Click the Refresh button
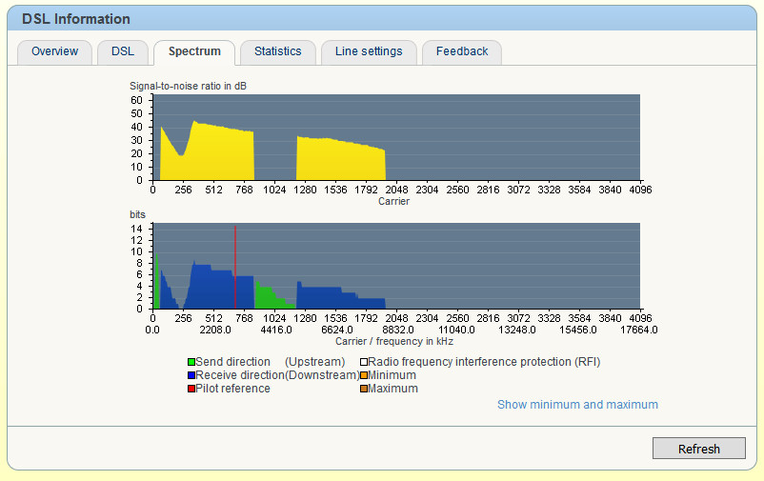 698,449
